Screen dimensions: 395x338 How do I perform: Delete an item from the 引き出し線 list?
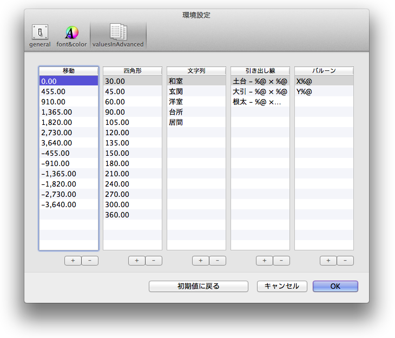point(281,261)
